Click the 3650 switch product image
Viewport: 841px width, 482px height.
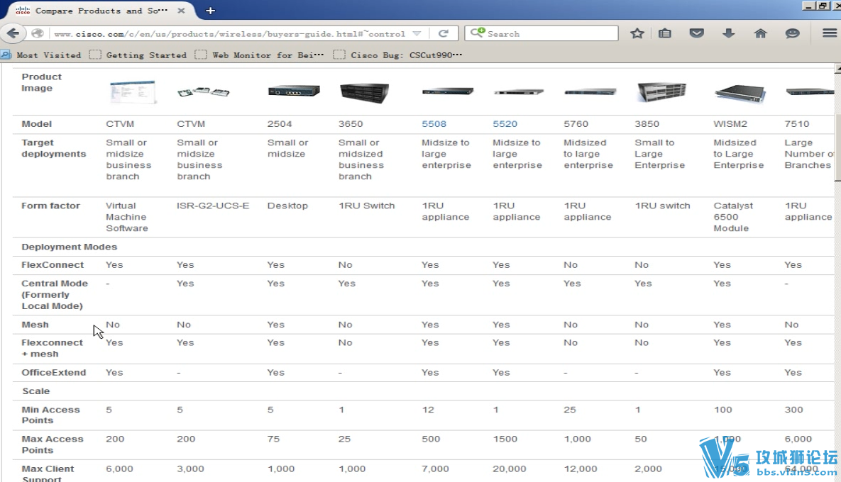point(364,93)
